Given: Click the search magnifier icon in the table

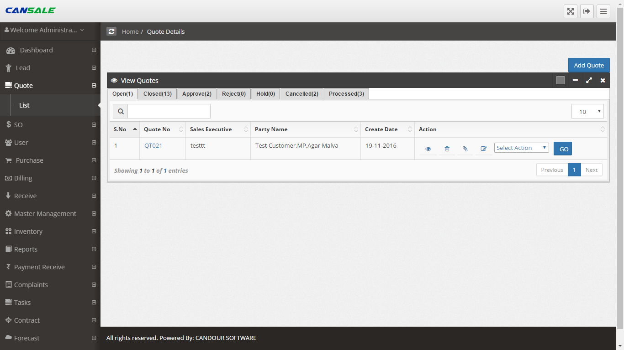Looking at the screenshot, I should click(x=120, y=111).
